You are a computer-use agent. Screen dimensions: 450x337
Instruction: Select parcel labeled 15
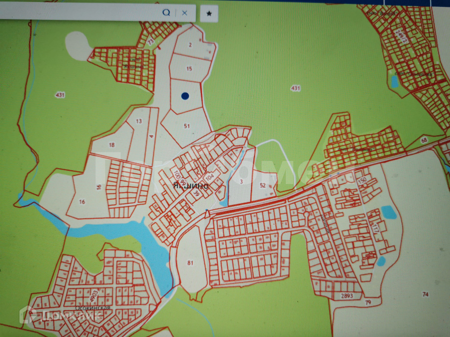click(x=189, y=69)
